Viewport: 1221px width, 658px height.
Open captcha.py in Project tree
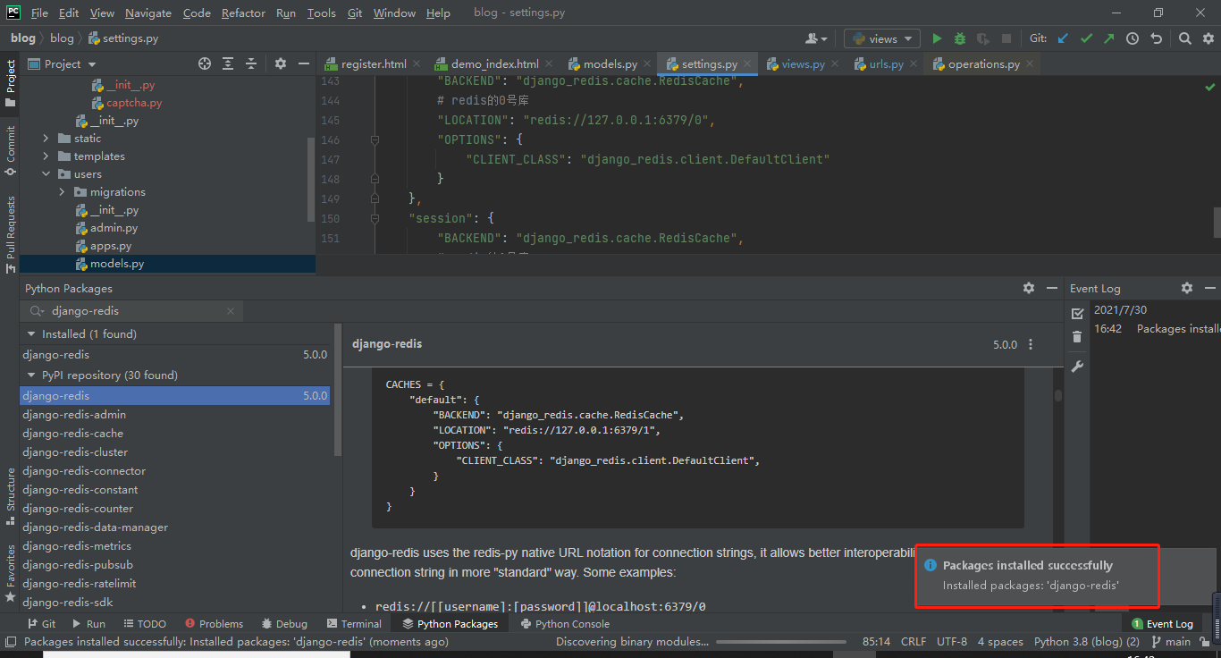(x=134, y=103)
